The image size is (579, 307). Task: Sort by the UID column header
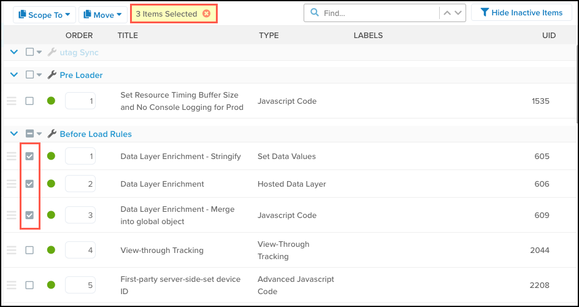[x=548, y=36]
